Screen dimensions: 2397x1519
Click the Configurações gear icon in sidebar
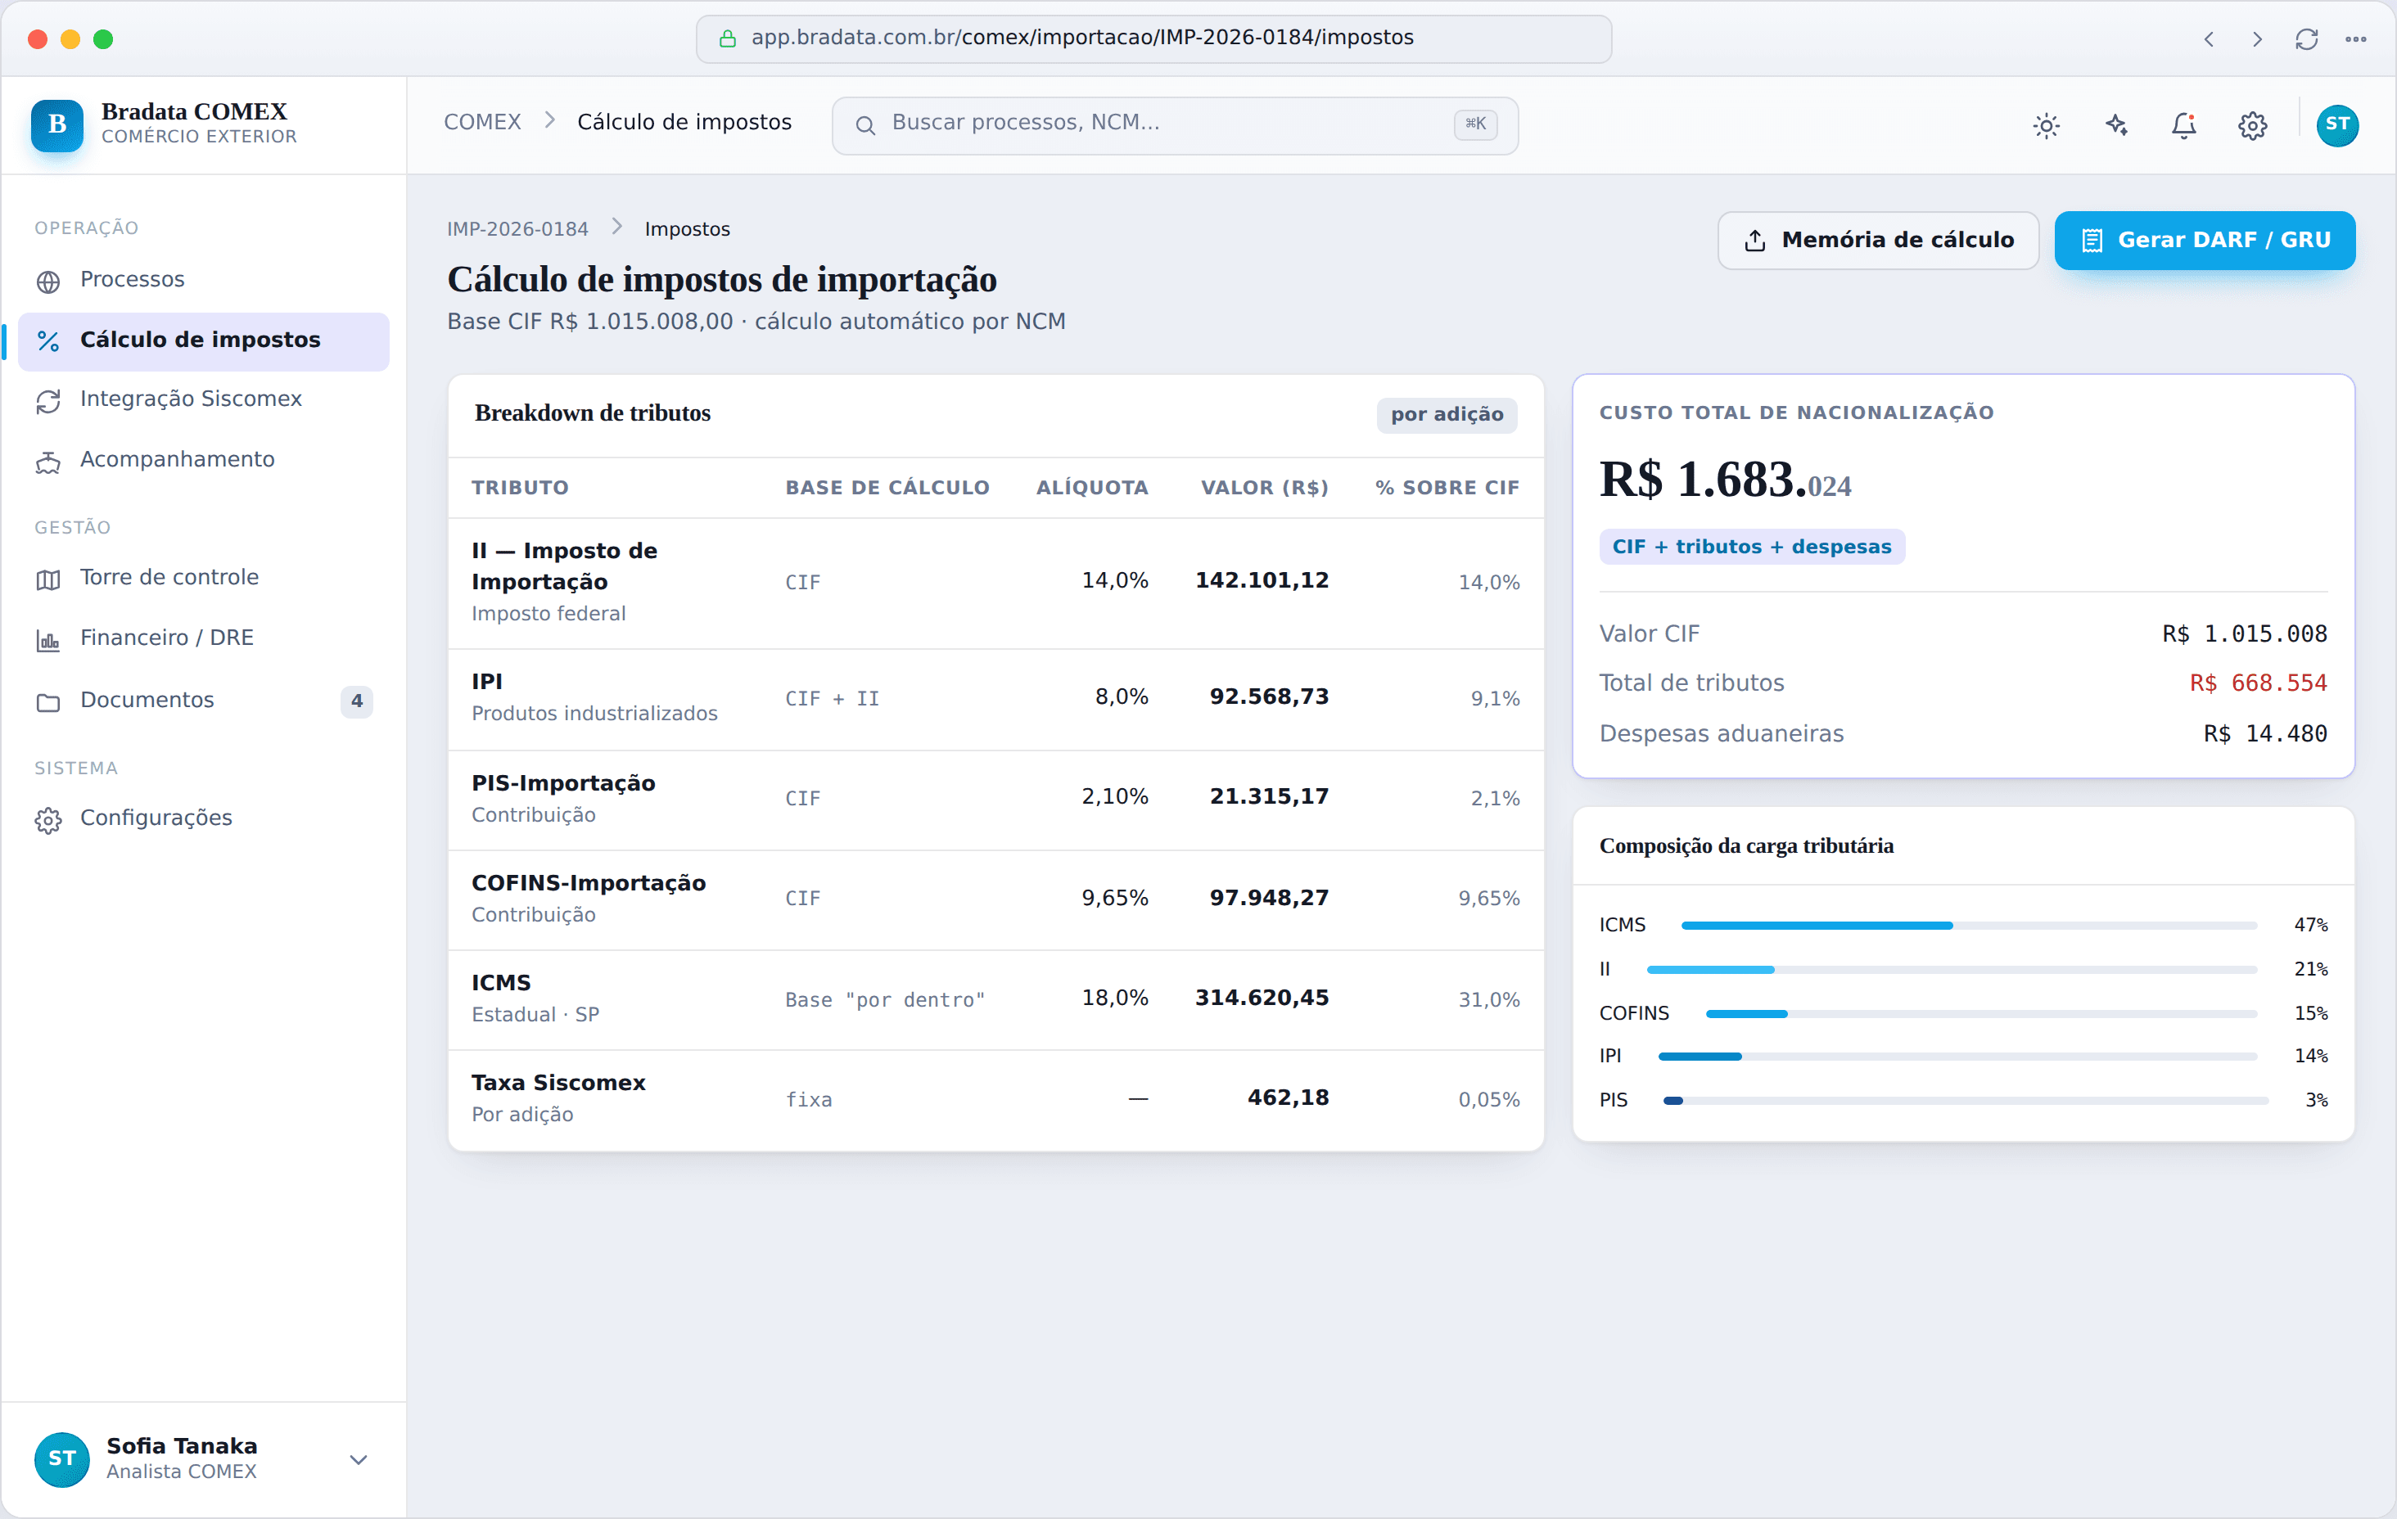(47, 820)
